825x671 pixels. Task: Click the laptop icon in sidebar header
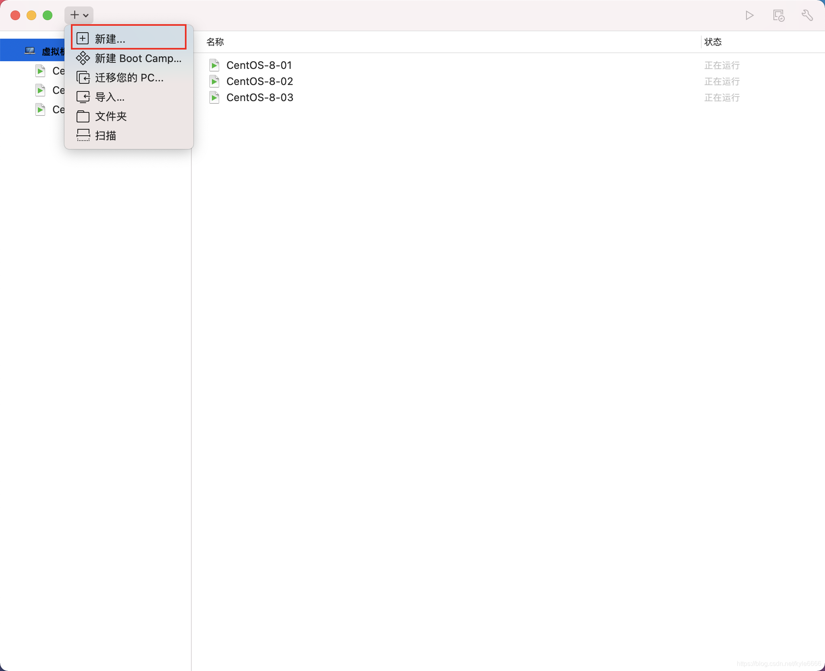(x=30, y=51)
